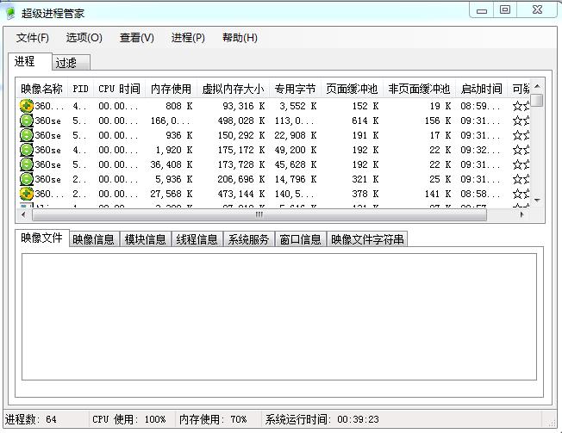This screenshot has width=562, height=433.
Task: Sort by 专用字节 column header
Action: [x=296, y=89]
